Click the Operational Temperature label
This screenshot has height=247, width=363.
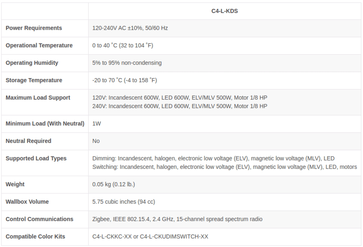[39, 45]
